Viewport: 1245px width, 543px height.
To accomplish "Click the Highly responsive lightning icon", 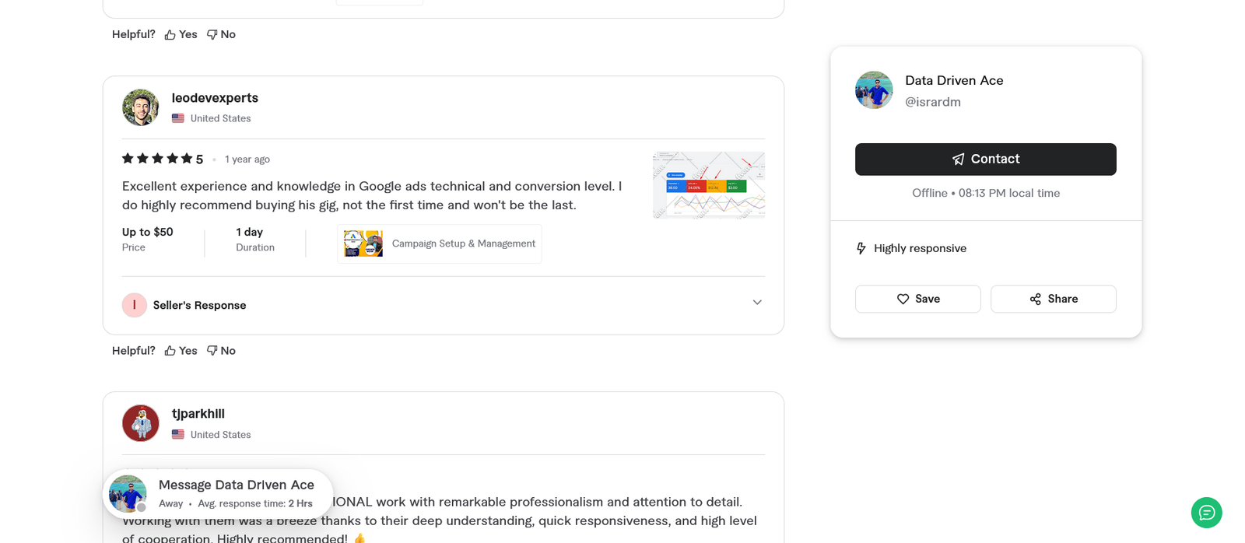I will tap(861, 248).
